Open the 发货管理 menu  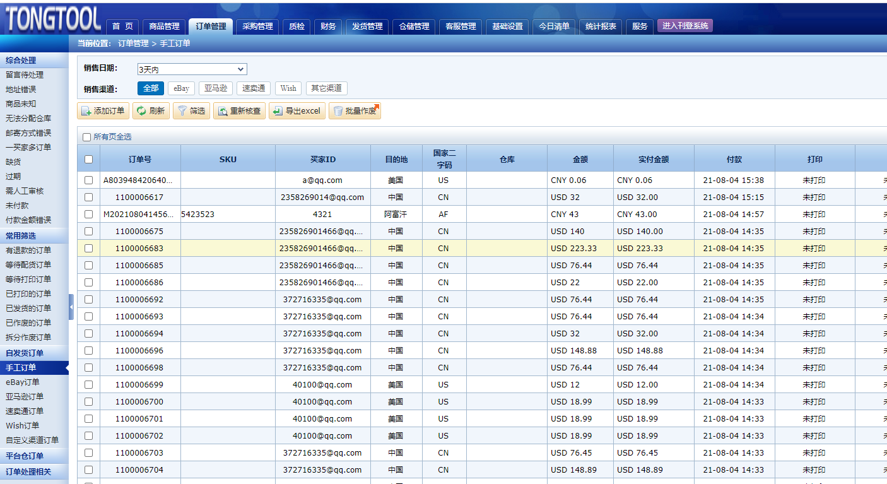click(x=367, y=27)
